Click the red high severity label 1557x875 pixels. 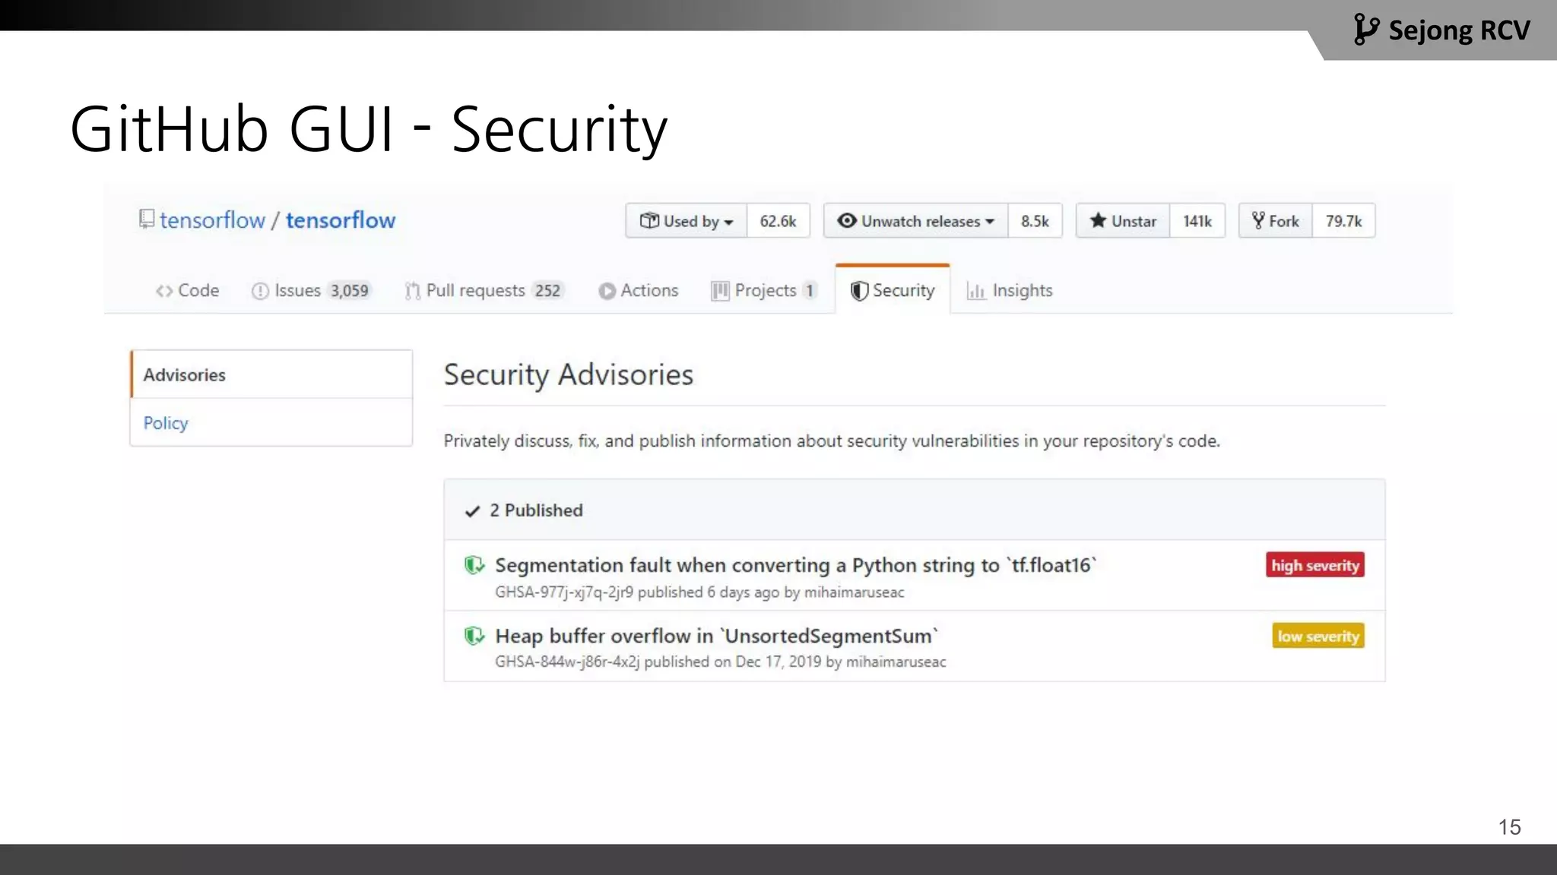point(1315,565)
